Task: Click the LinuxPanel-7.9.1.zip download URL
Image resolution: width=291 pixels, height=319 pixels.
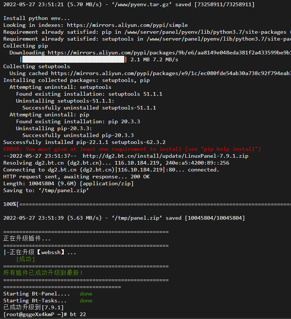Action: tap(166, 156)
